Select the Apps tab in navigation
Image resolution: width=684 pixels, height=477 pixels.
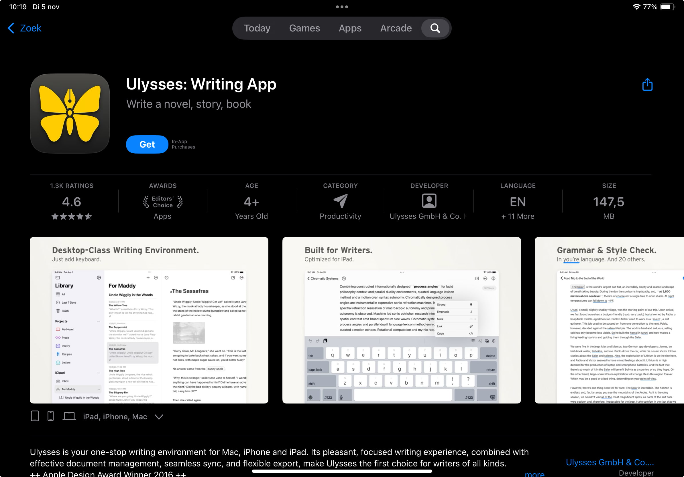point(350,28)
